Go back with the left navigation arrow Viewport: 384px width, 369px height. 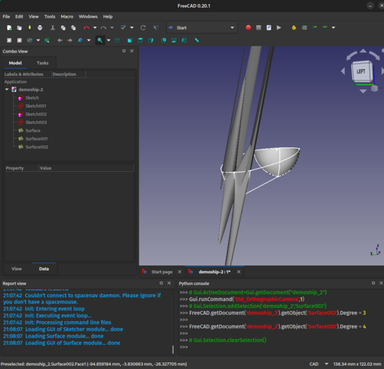(x=59, y=40)
